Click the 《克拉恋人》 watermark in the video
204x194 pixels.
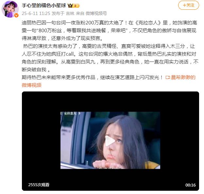[70, 113]
